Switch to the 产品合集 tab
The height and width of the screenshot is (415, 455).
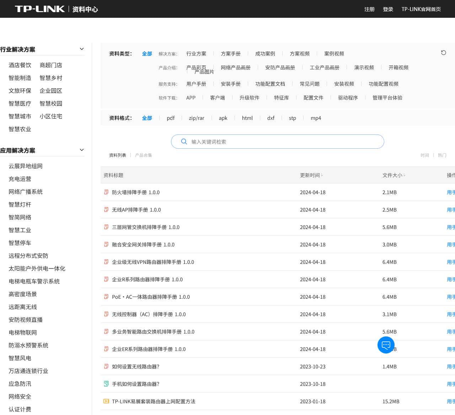144,155
